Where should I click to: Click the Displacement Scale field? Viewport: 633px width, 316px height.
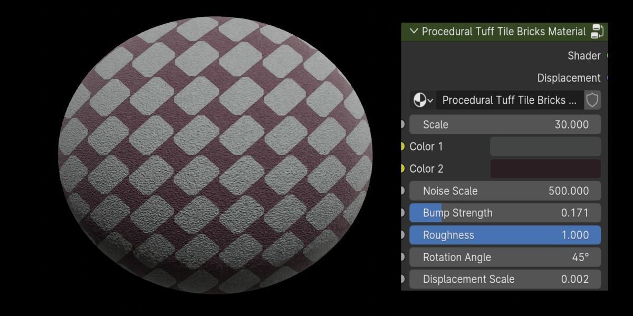click(505, 279)
